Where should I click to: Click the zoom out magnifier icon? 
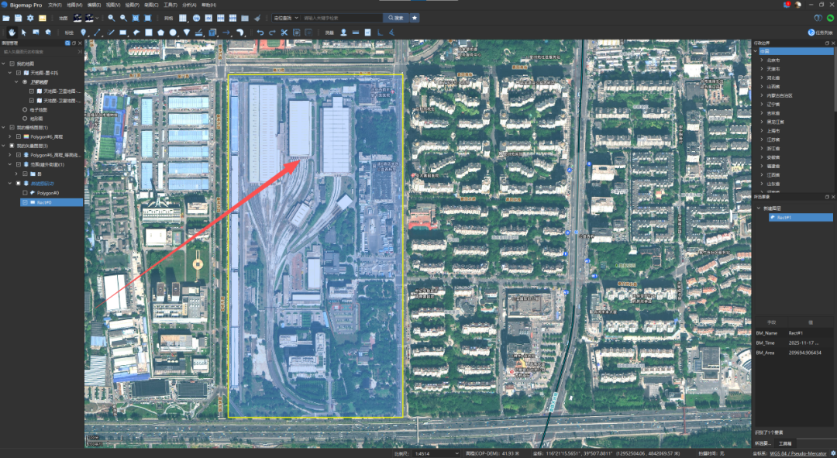point(123,18)
